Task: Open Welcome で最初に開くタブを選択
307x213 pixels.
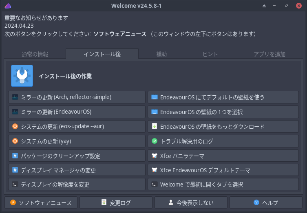Action: (223, 184)
